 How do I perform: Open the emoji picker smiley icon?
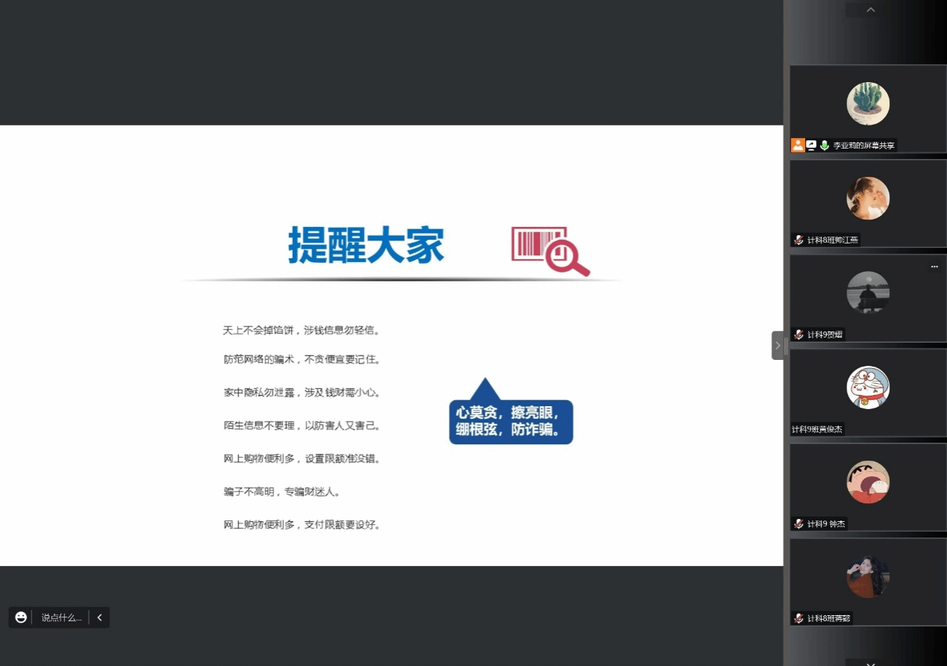21,617
